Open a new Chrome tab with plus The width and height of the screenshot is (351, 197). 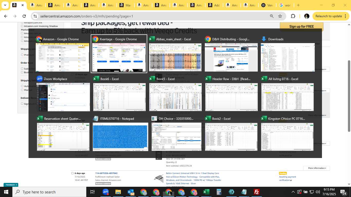298,5
